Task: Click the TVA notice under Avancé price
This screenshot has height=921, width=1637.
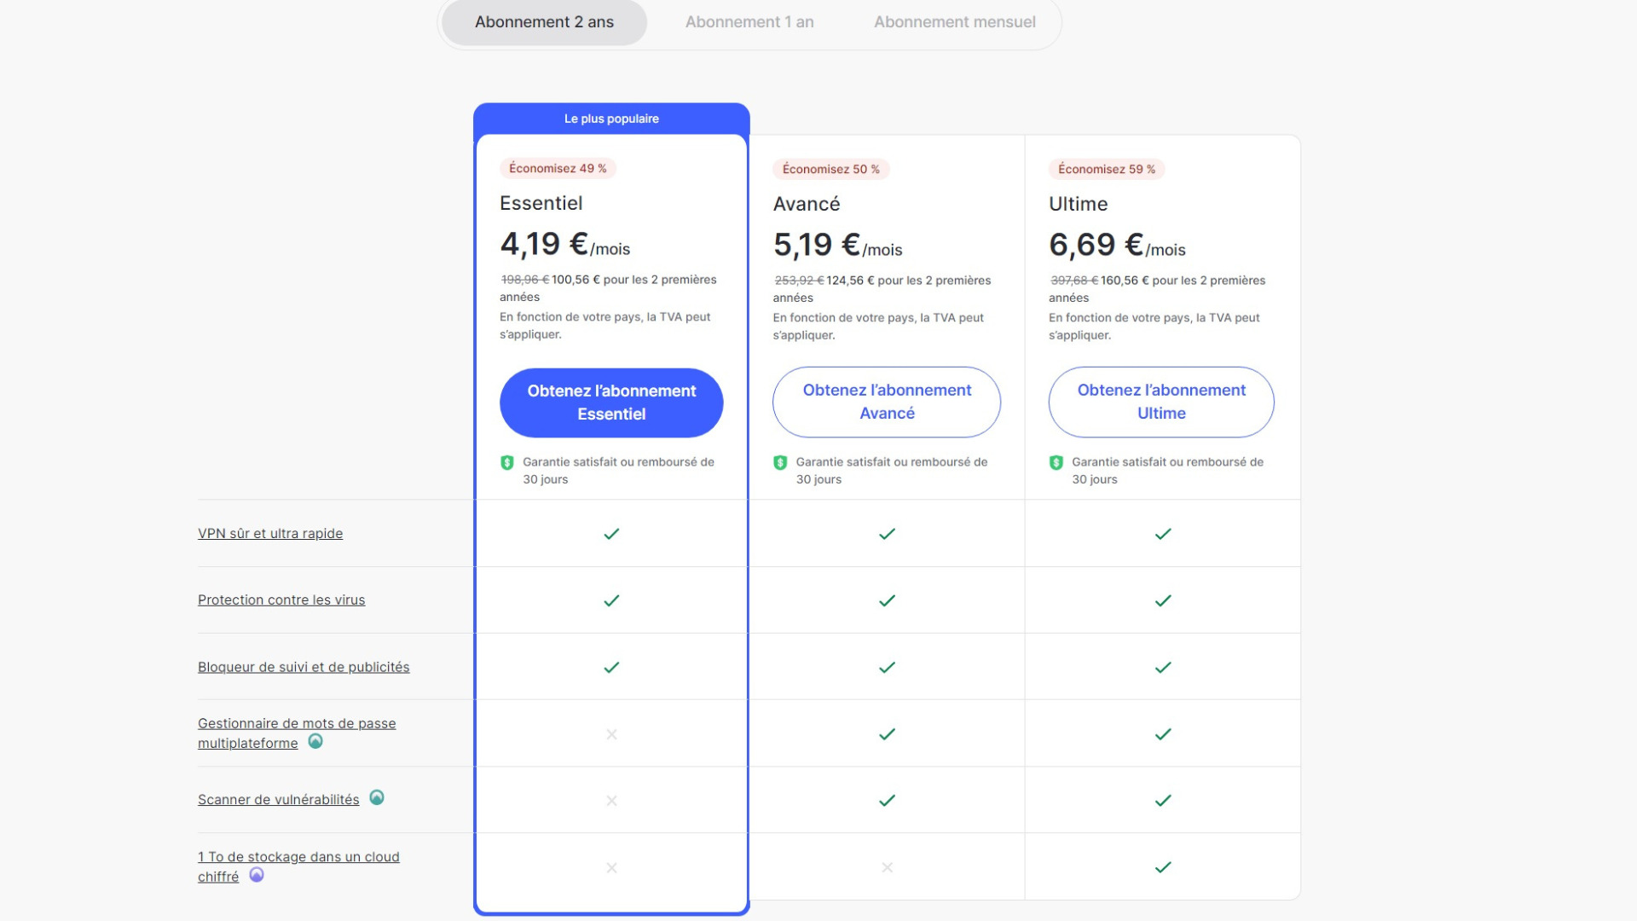Action: [x=878, y=327]
